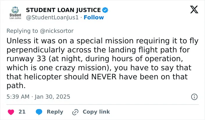The image size is (205, 120).
Task: Click 'runway 33' in the tweet body
Action: [x=26, y=59]
